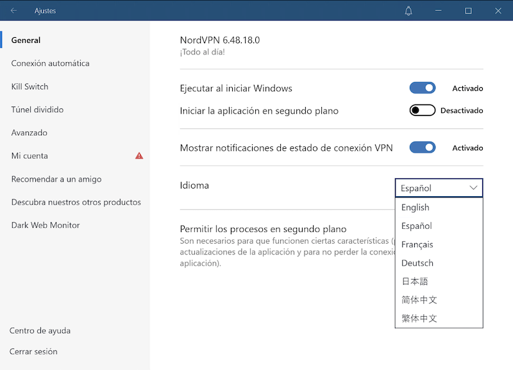Select Français from the language list
This screenshot has height=370, width=513.
click(439, 245)
